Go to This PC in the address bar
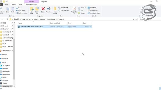This screenshot has width=161, height=90. [16, 19]
